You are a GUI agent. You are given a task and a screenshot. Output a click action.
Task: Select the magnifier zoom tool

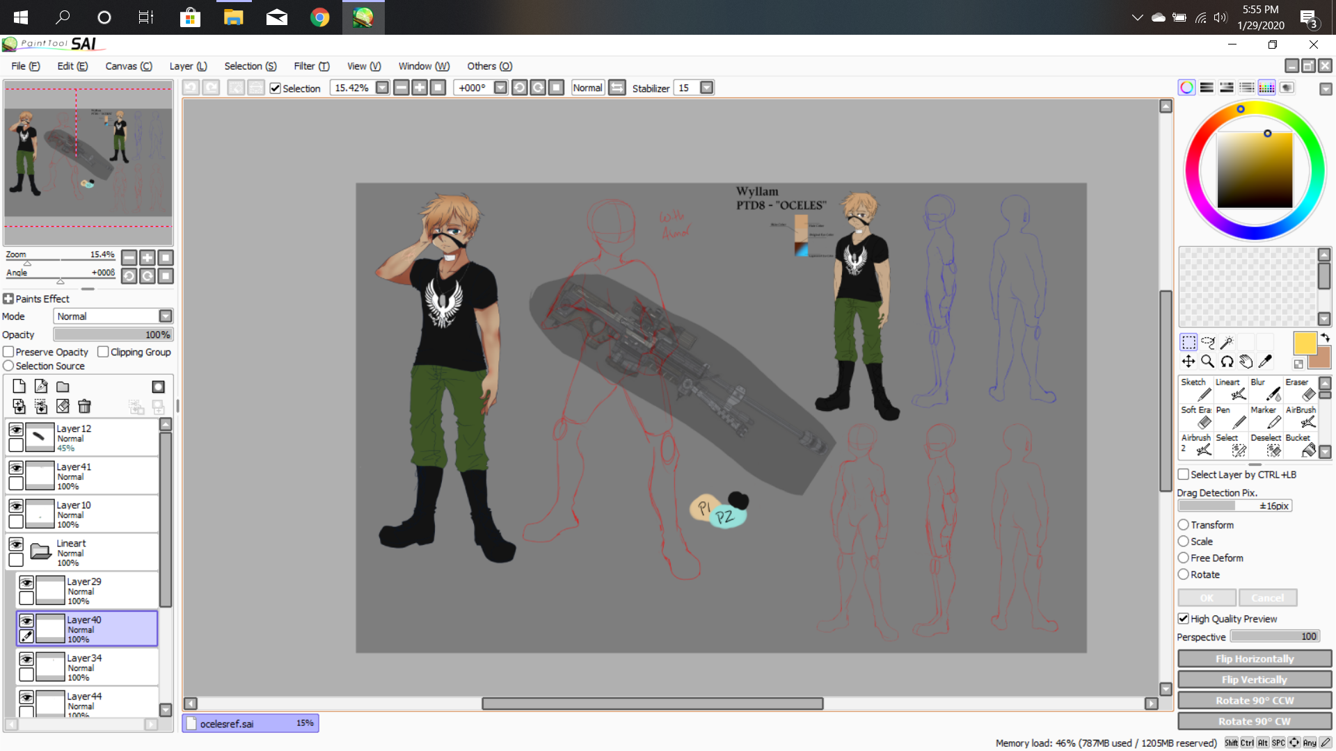[1208, 361]
